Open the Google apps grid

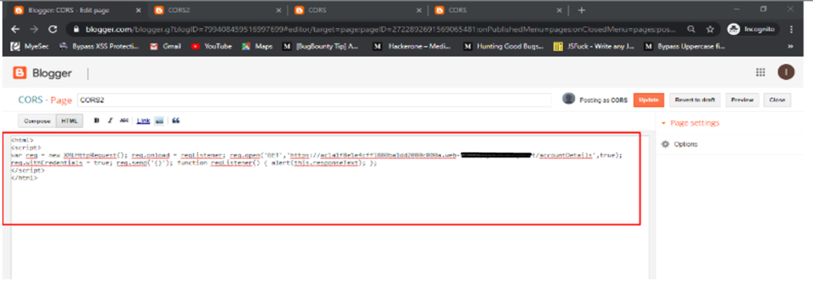point(760,73)
